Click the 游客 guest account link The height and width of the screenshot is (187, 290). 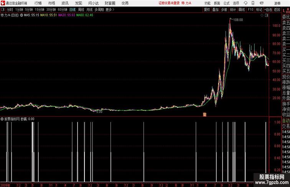pyautogui.click(x=277, y=3)
